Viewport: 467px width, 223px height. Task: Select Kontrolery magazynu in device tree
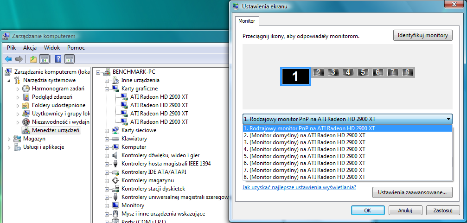(147, 180)
